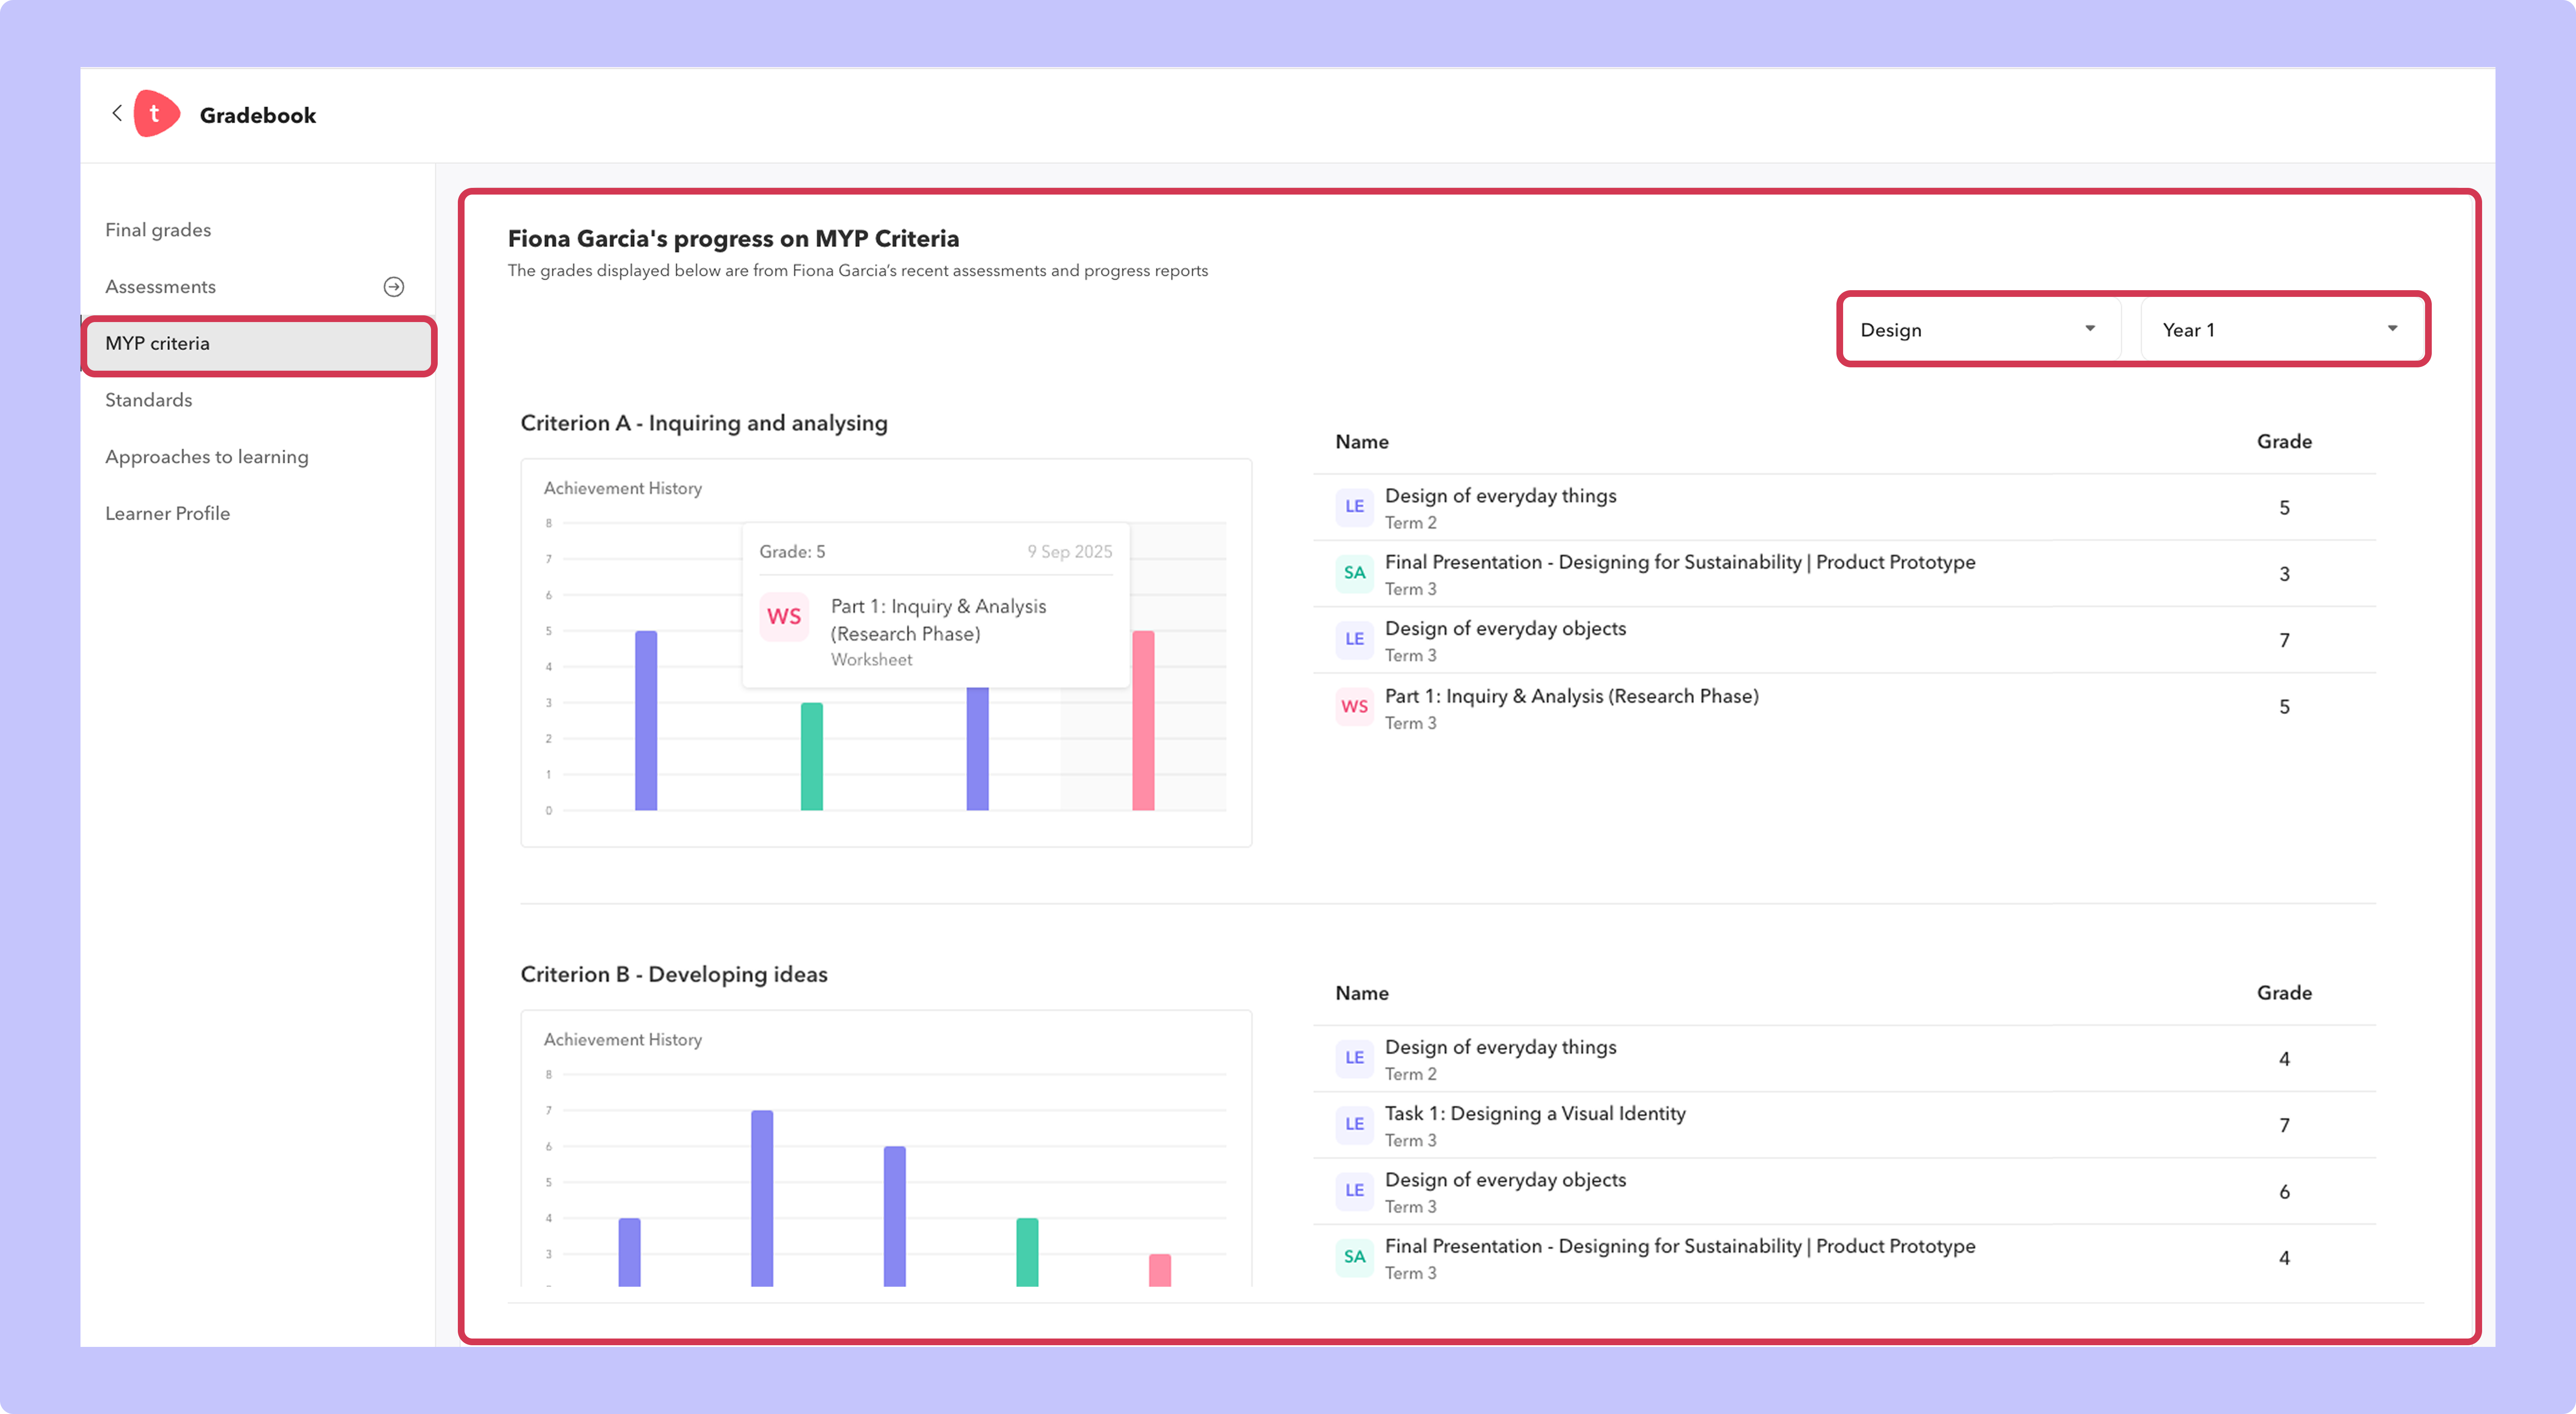Open Criterion A Design of everyday objects assessment
Screen dimensions: 2576x1414
(1505, 629)
